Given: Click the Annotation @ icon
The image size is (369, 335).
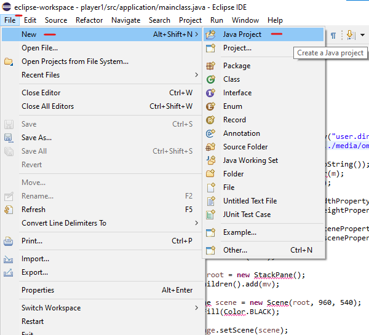Looking at the screenshot, I should (210, 133).
